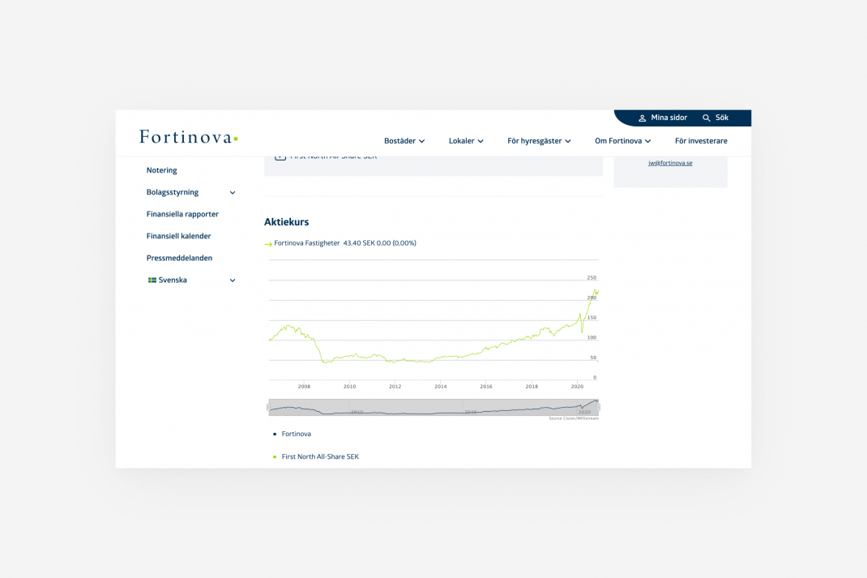Click the 43,40 SEK 0,00 (0,00%) price text
The height and width of the screenshot is (578, 867).
point(380,243)
